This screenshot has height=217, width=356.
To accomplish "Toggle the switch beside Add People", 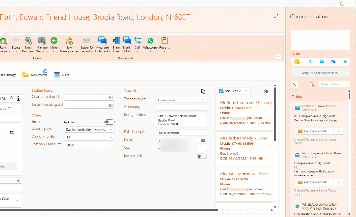I will pyautogui.click(x=269, y=91).
